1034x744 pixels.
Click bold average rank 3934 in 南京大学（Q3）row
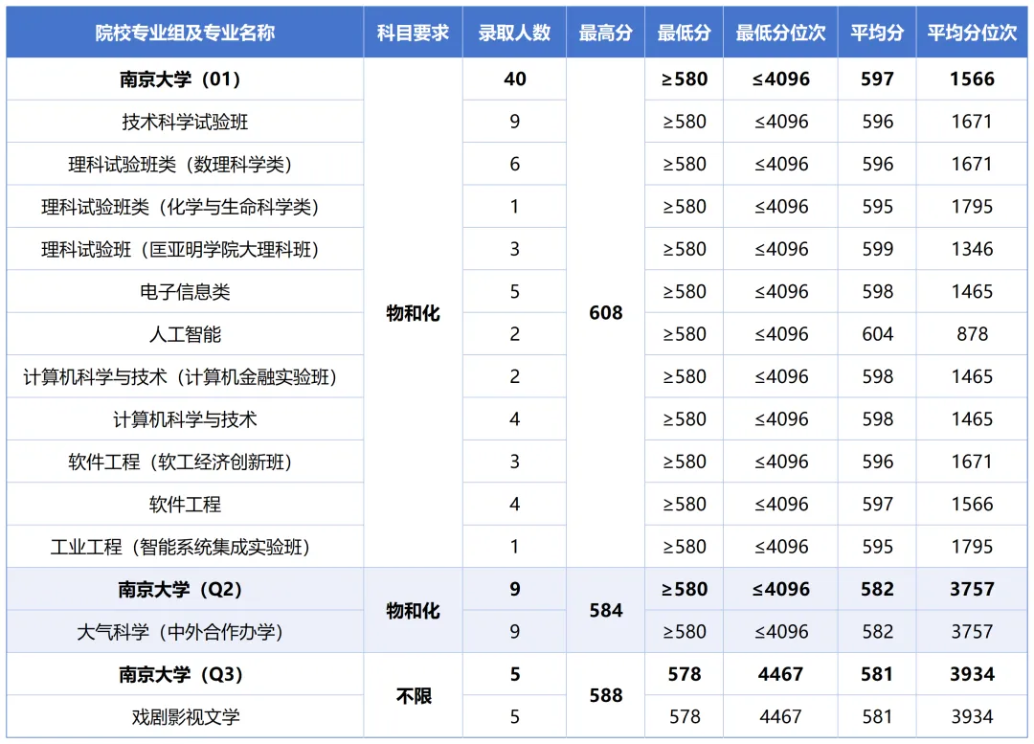[x=972, y=674]
